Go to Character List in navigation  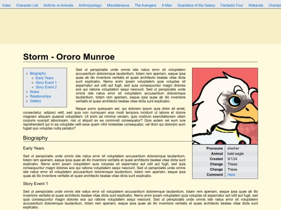[27, 5]
